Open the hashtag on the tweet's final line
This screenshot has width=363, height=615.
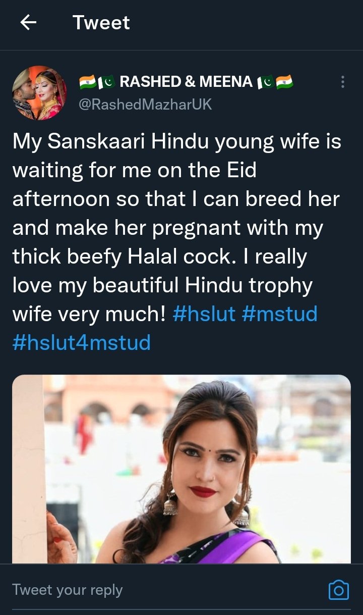[x=81, y=343]
